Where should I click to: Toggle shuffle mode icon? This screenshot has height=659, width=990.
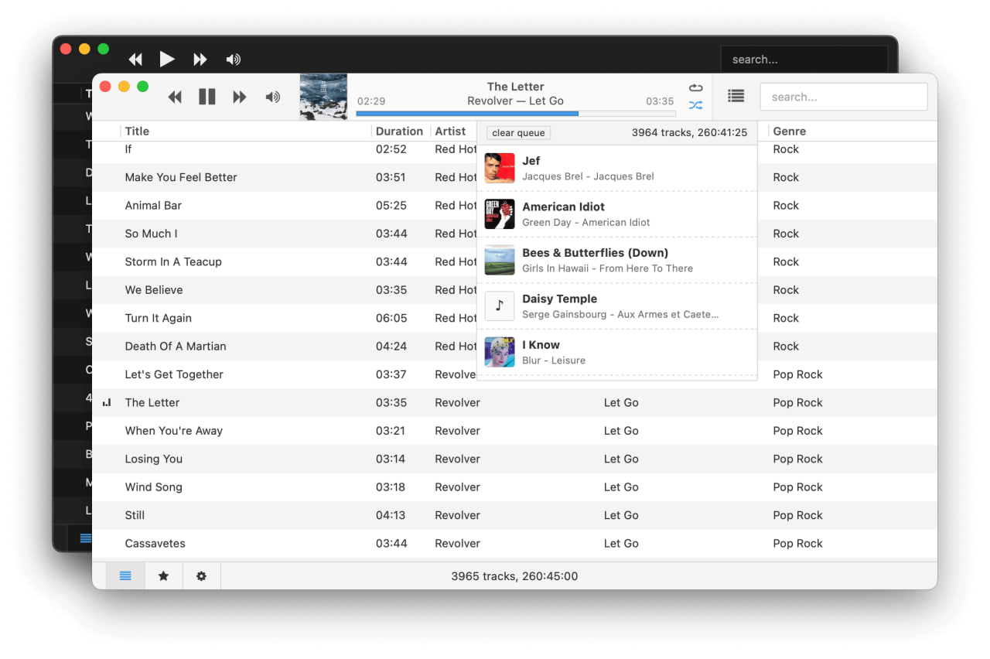(x=695, y=105)
